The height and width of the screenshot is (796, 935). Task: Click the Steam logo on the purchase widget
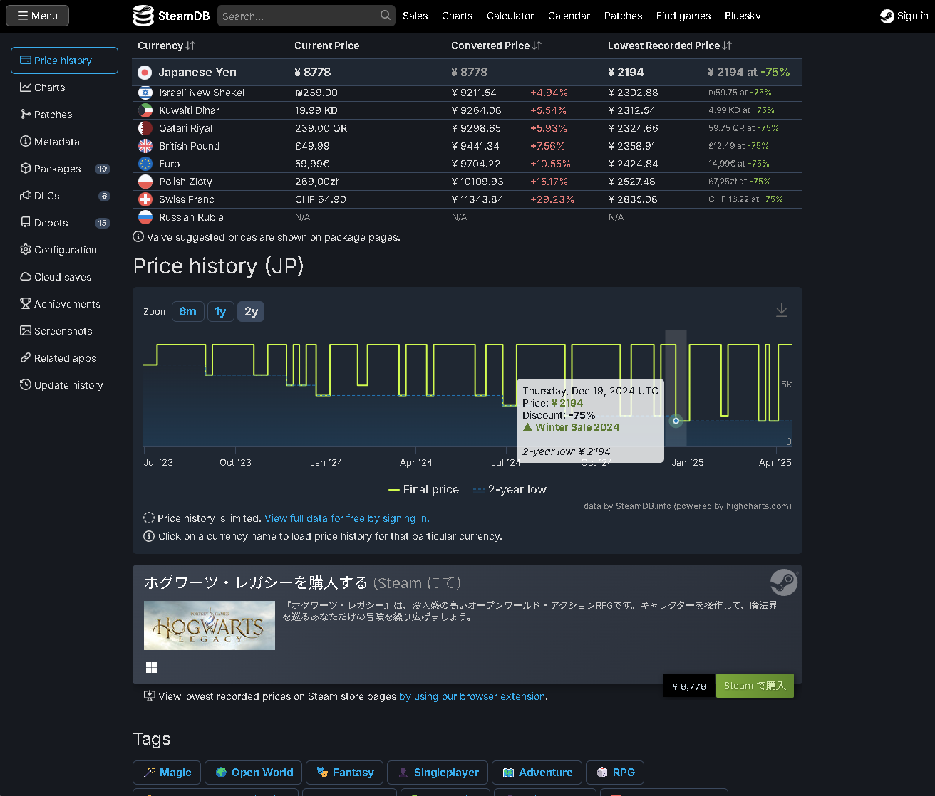tap(784, 582)
